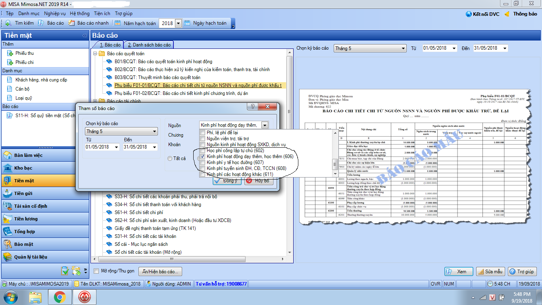Switch to the Kho bạc module
The image size is (542, 305).
(x=45, y=168)
